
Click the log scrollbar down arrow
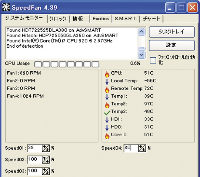[141, 55]
